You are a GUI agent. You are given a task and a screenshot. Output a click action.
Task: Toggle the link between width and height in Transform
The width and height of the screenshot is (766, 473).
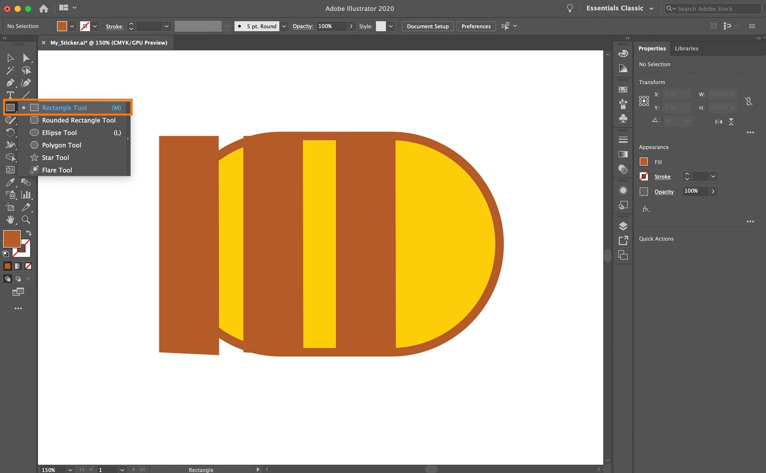(x=748, y=101)
